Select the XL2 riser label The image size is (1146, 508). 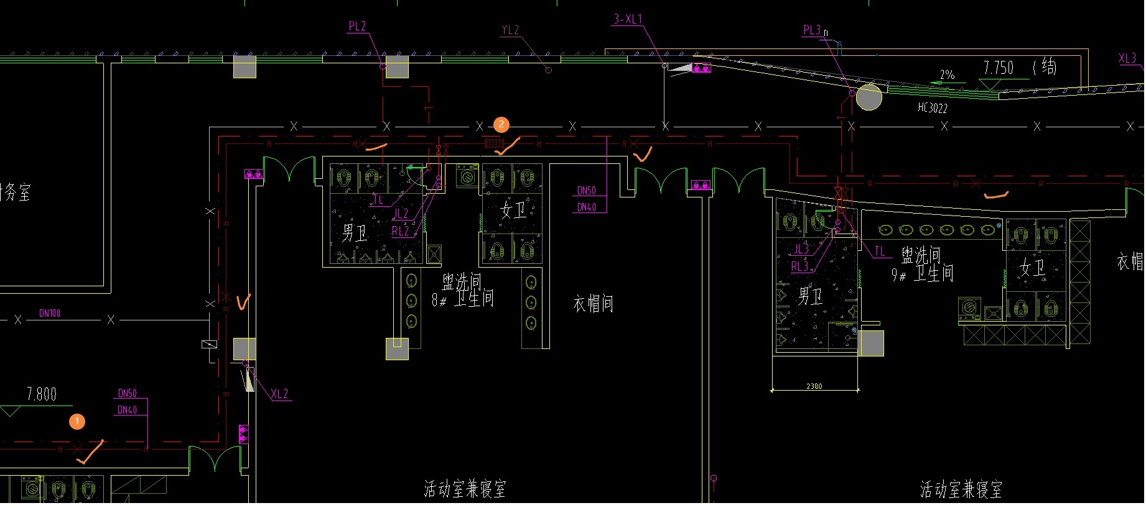[x=280, y=394]
